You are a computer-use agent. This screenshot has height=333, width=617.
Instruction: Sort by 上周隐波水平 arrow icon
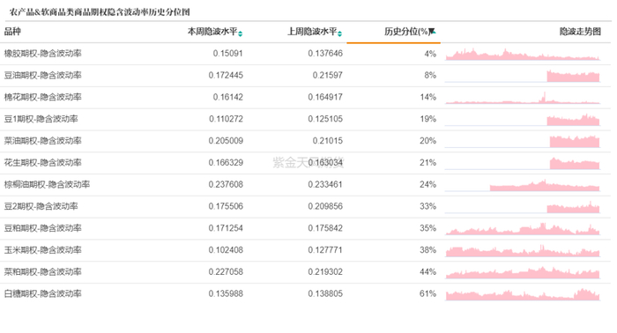click(339, 33)
